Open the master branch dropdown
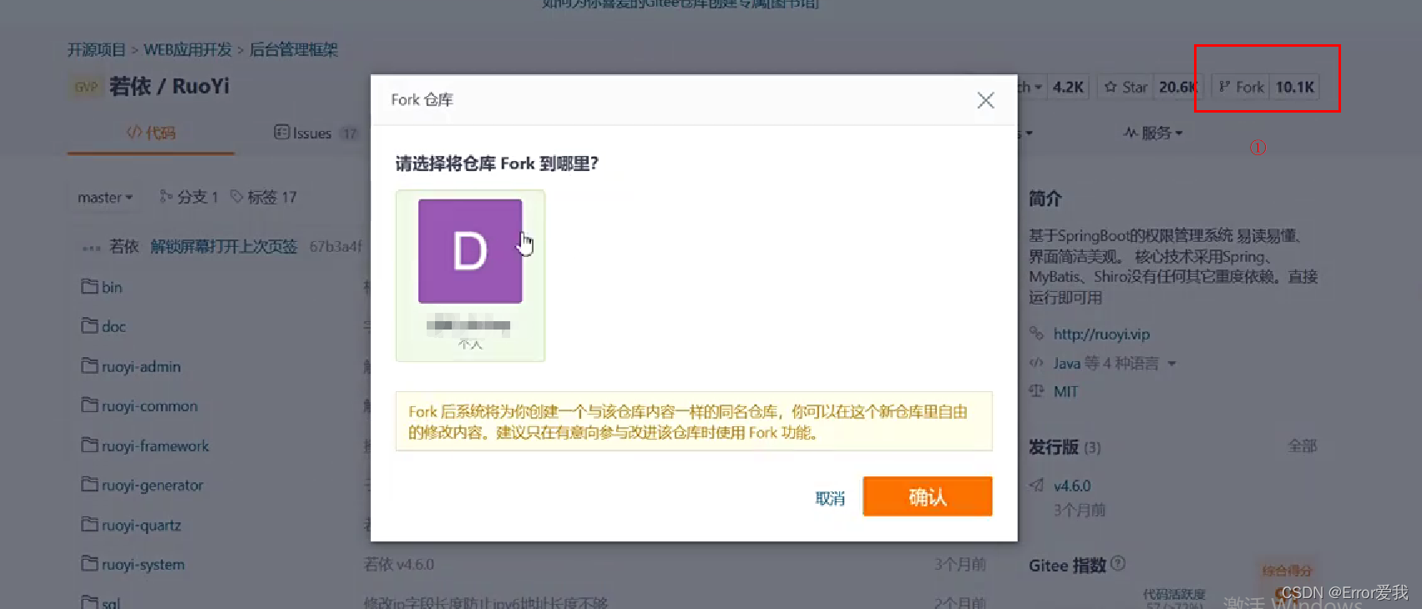 tap(105, 197)
